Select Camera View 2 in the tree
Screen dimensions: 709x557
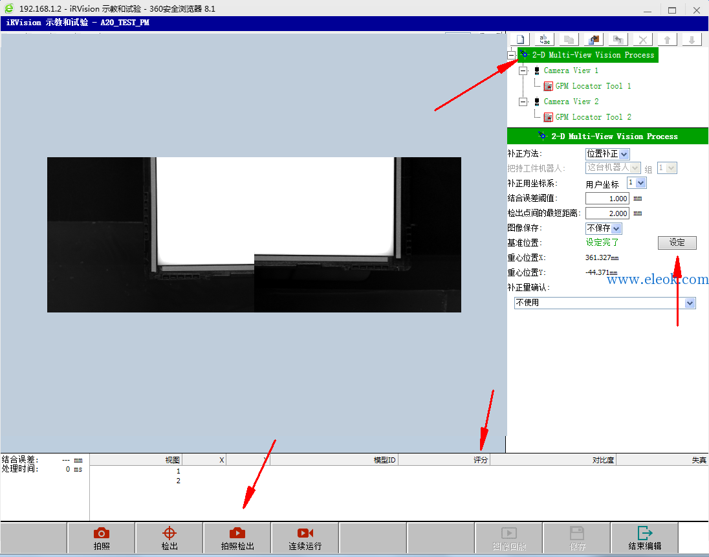571,102
